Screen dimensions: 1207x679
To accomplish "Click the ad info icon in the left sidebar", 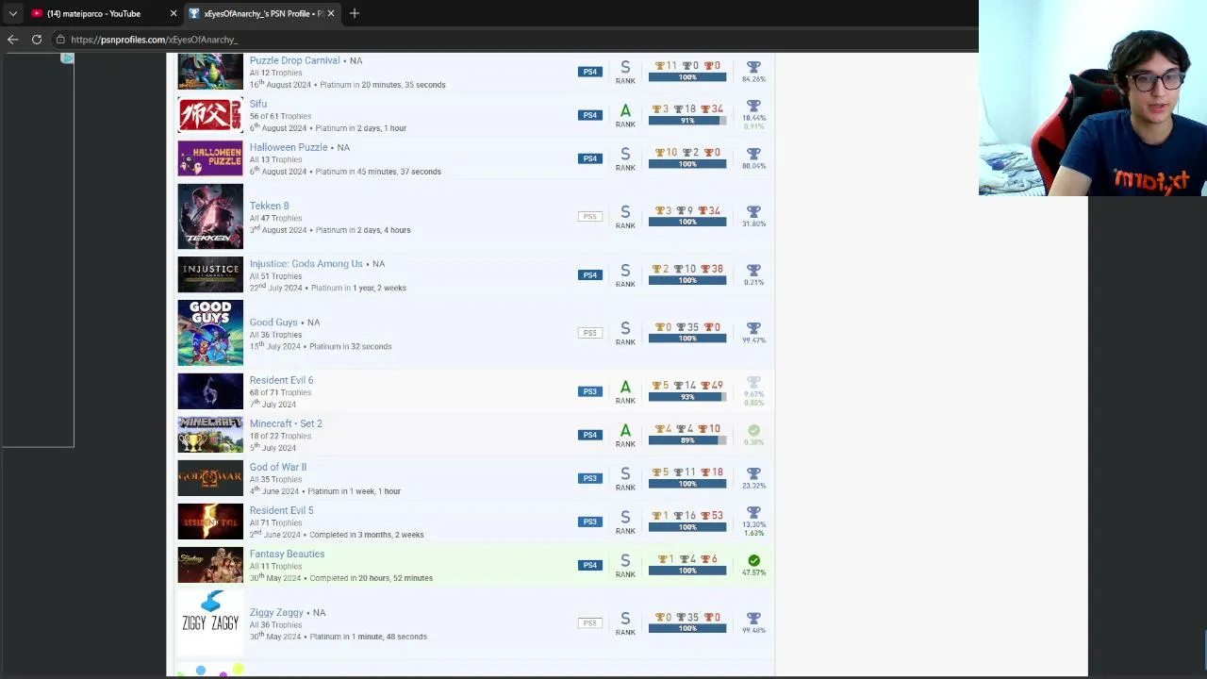I will coord(67,58).
